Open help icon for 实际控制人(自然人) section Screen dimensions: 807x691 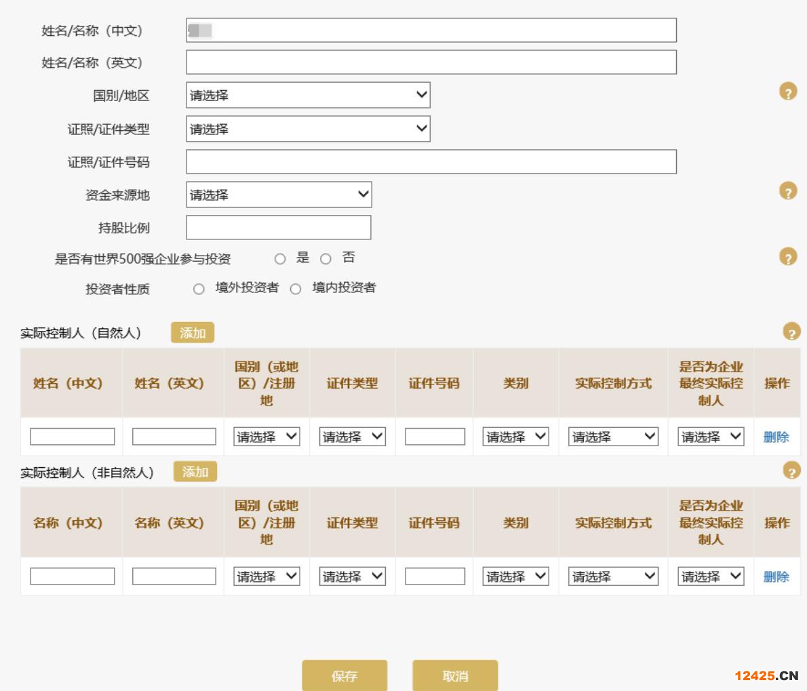pos(791,332)
